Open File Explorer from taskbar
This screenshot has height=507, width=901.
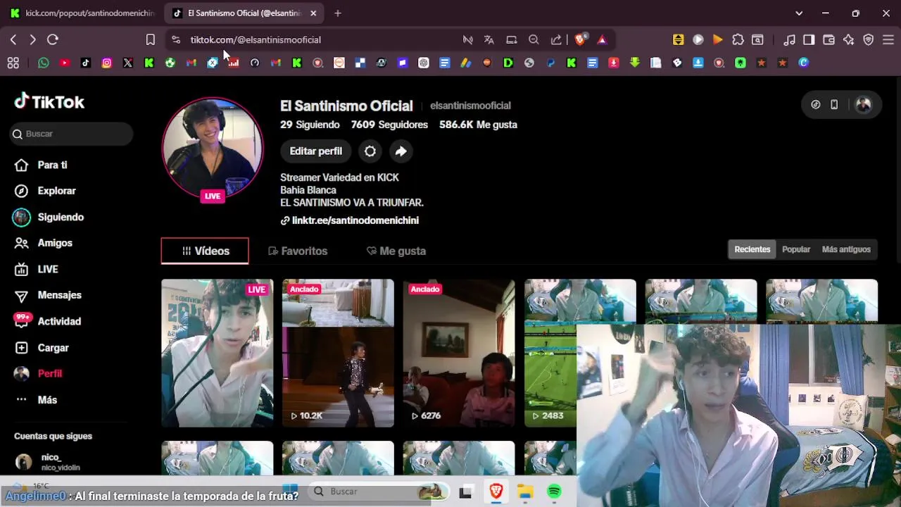coord(525,492)
